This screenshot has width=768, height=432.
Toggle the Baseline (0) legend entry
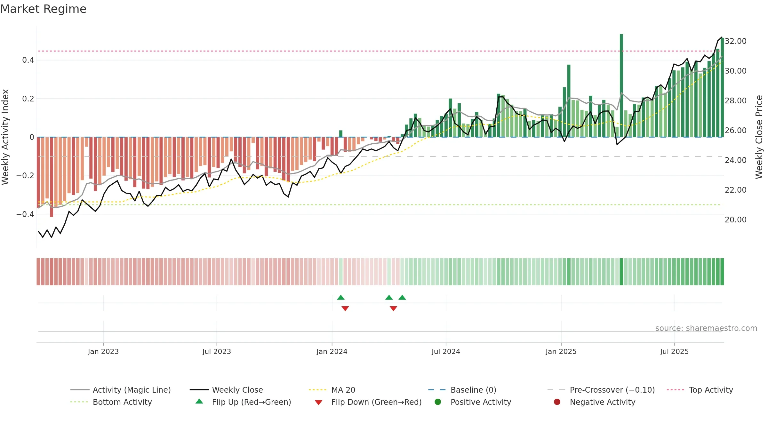pos(462,390)
